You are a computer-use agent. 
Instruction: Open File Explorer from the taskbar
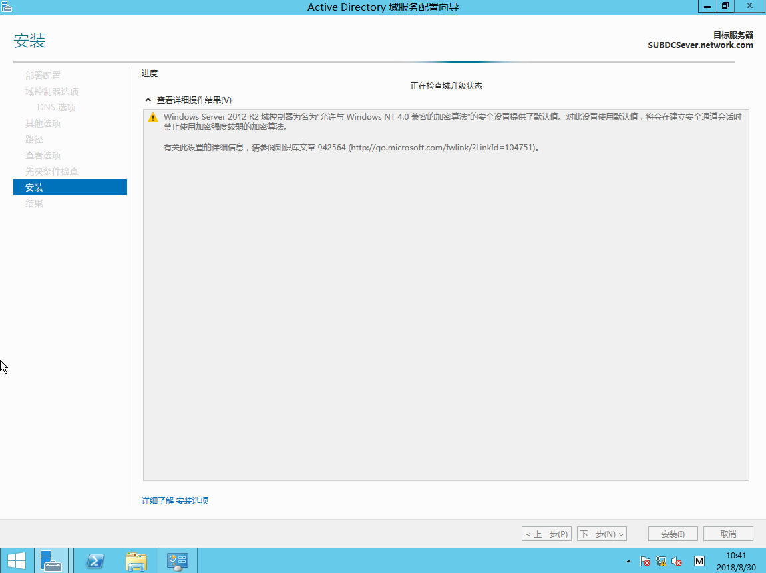click(x=136, y=561)
